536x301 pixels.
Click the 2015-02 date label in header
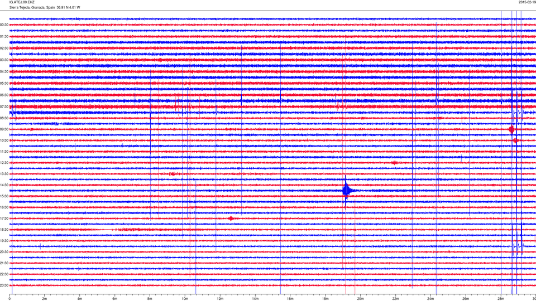coord(527,2)
